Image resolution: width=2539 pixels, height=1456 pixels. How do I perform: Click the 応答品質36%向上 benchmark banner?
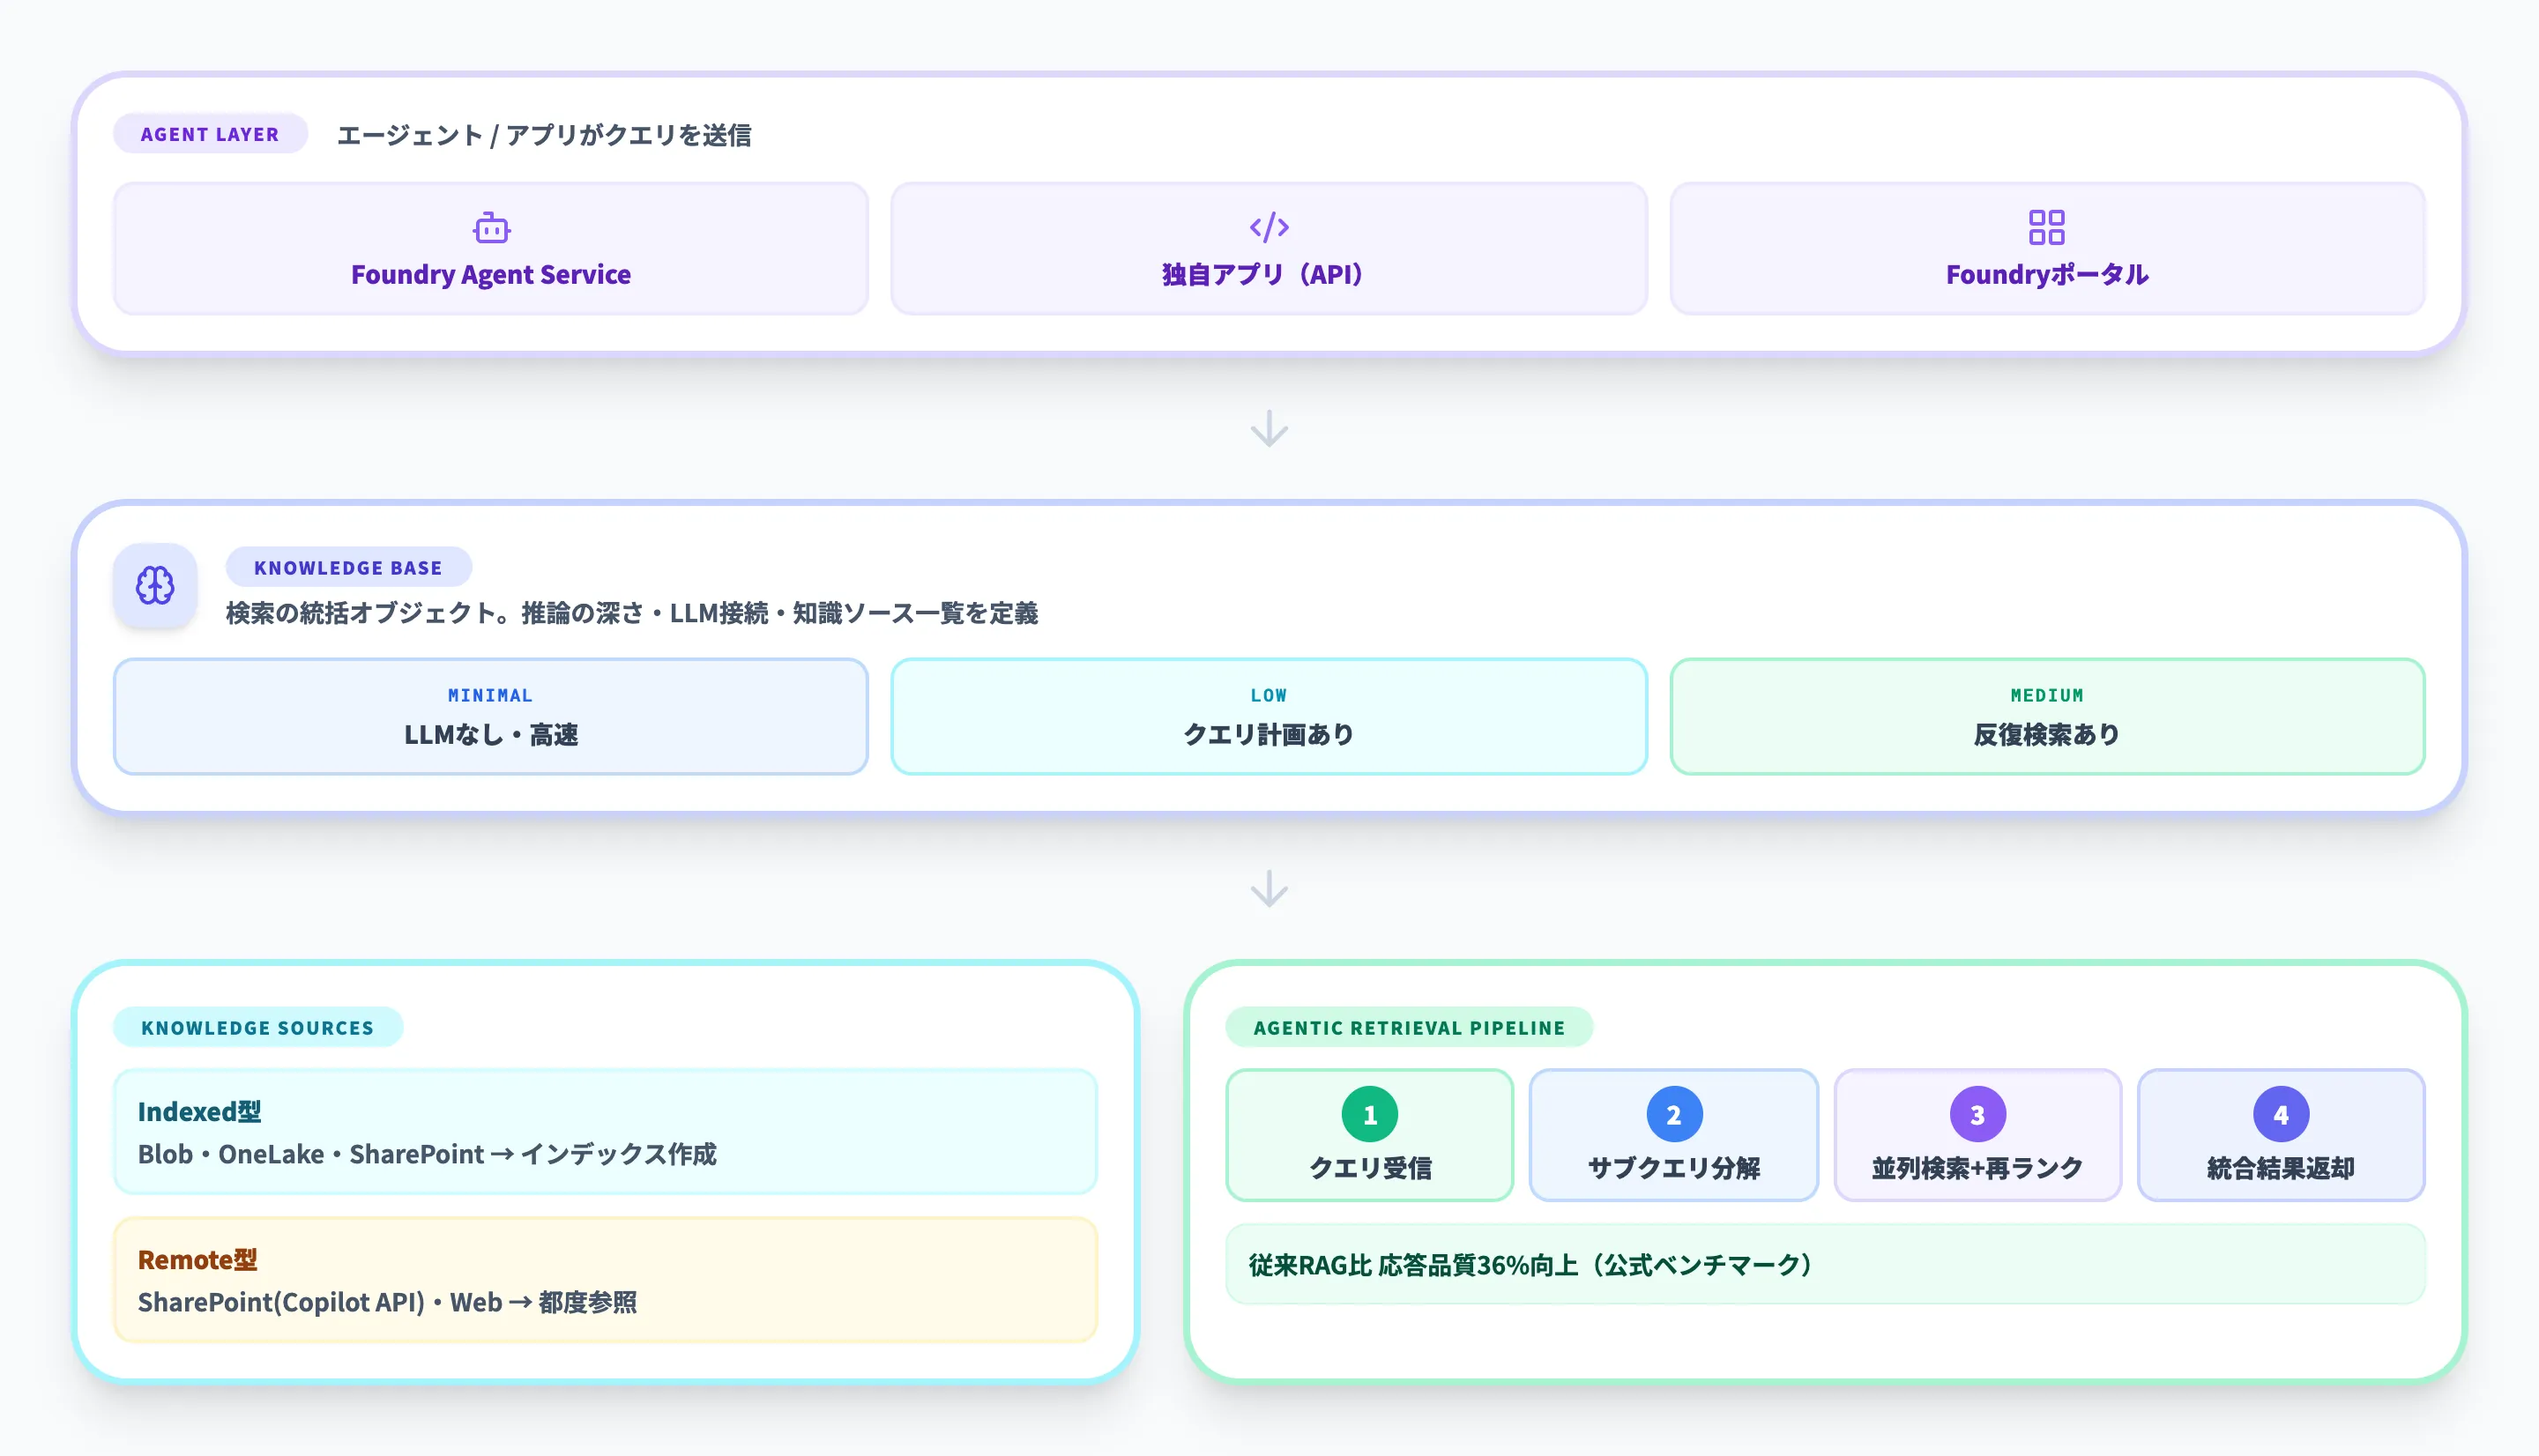click(1826, 1264)
